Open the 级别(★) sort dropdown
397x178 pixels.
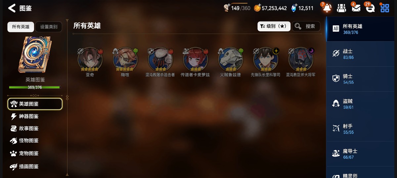coord(274,26)
